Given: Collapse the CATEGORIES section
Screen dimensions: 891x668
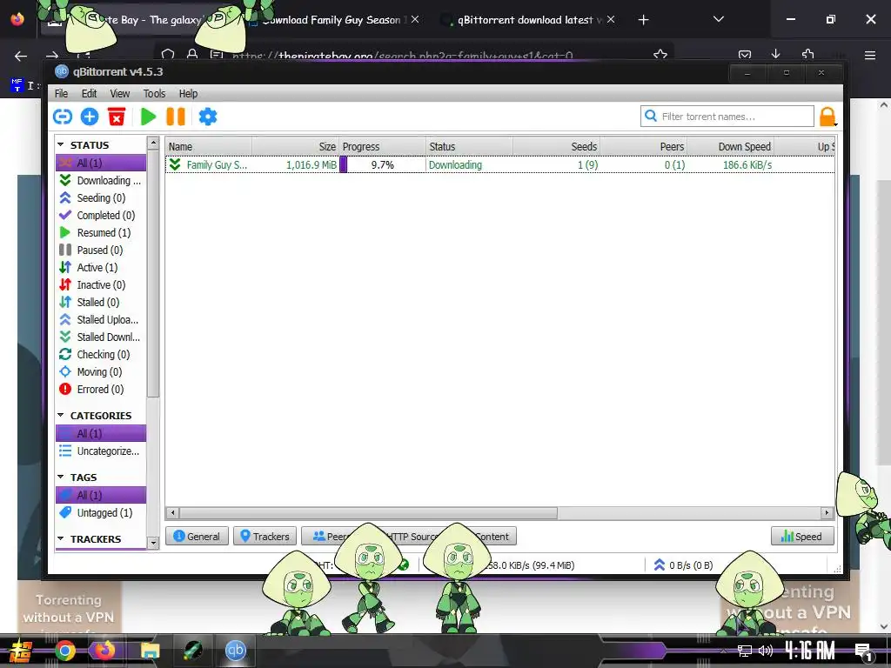Looking at the screenshot, I should tap(61, 415).
